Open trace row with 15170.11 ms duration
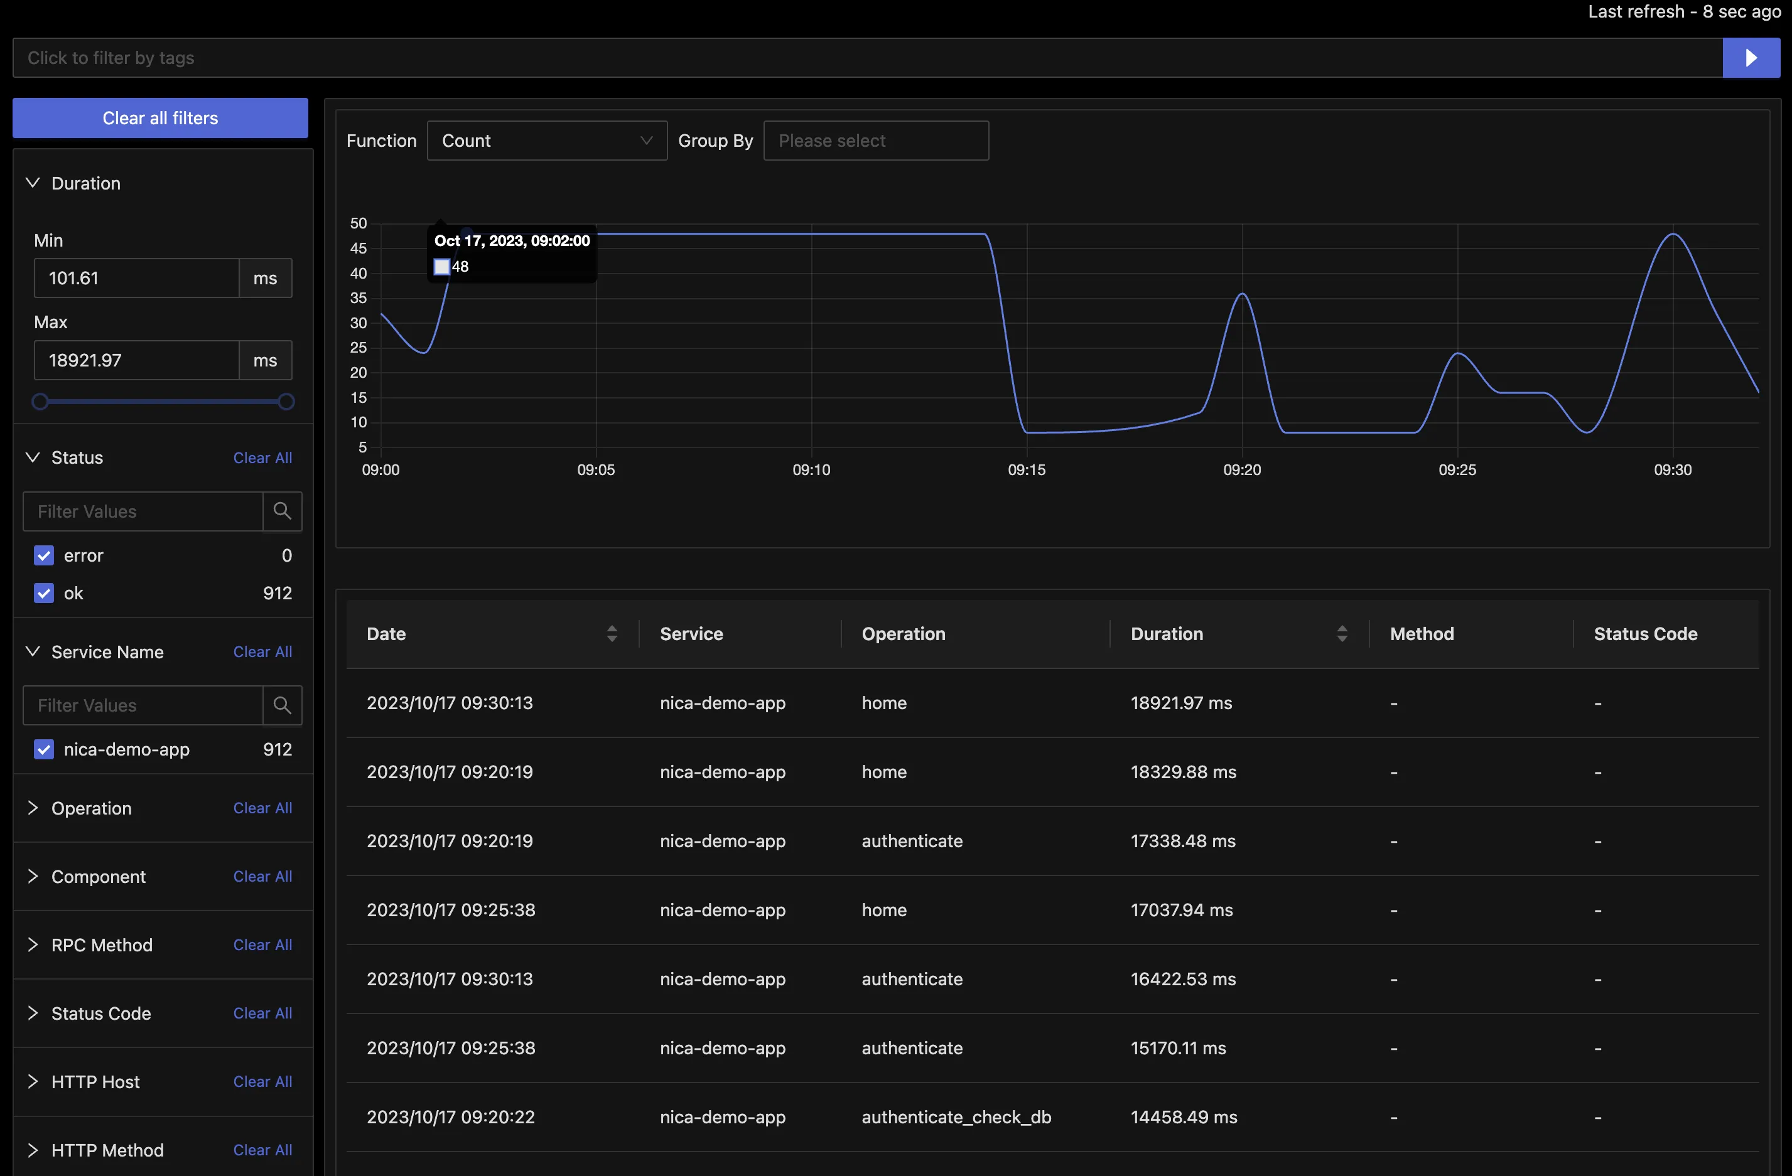 [1052, 1048]
